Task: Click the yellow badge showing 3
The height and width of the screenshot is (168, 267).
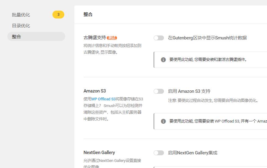Action: pyautogui.click(x=58, y=15)
